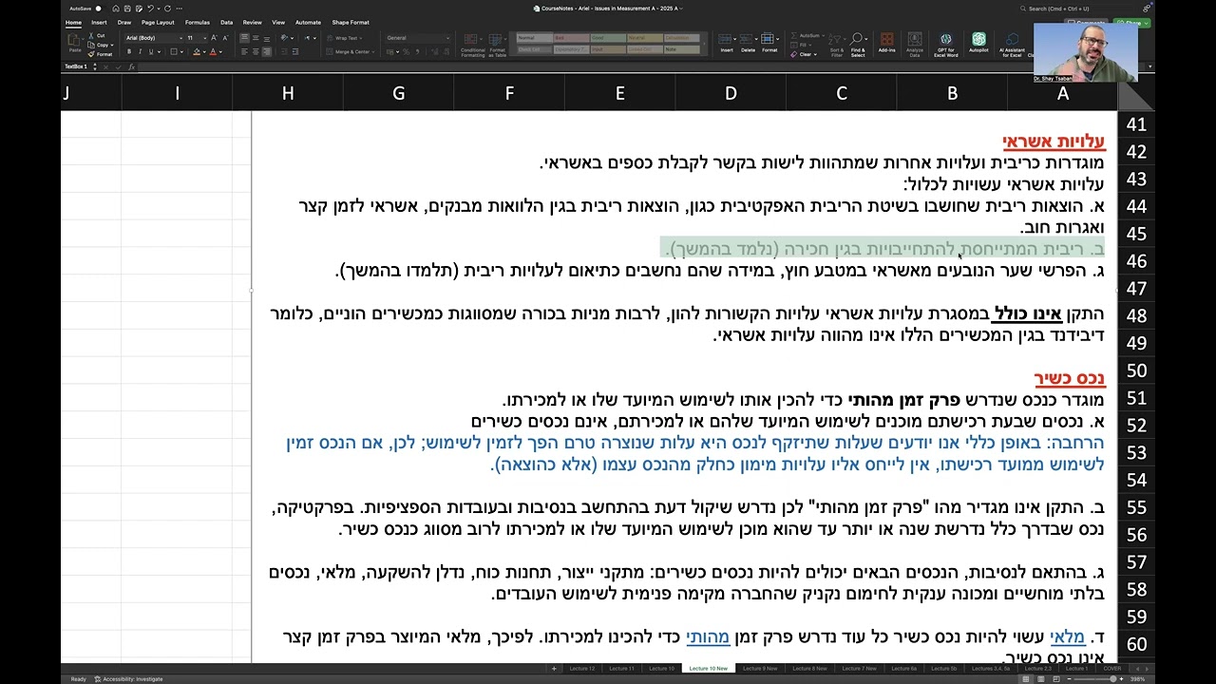This screenshot has width=1216, height=684.
Task: Click the Home icon in quick access toolbar
Action: point(116,9)
